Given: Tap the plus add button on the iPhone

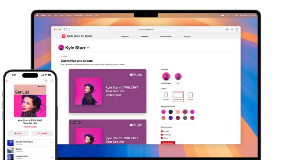Looking at the screenshot, I should click(46, 81).
